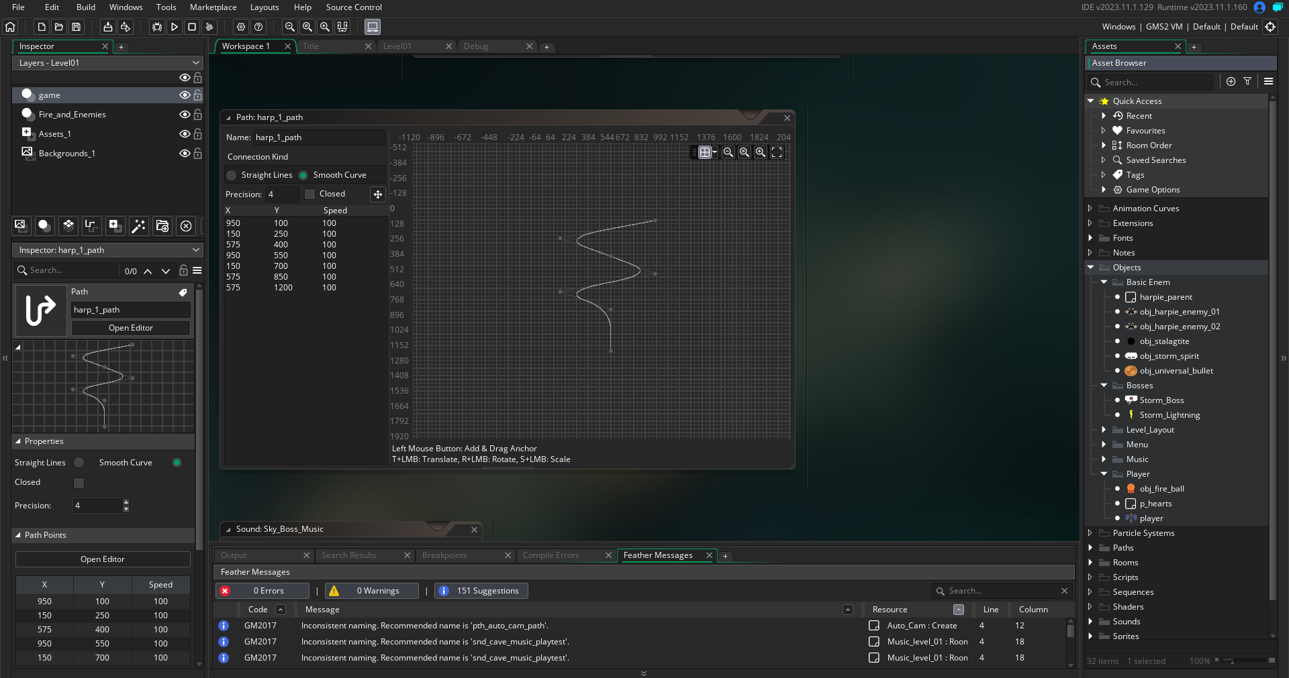This screenshot has height=678, width=1289.
Task: Click the create path layer icon
Action: (91, 226)
